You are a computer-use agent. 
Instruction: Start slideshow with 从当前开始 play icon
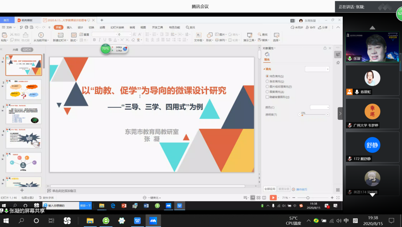point(41,35)
